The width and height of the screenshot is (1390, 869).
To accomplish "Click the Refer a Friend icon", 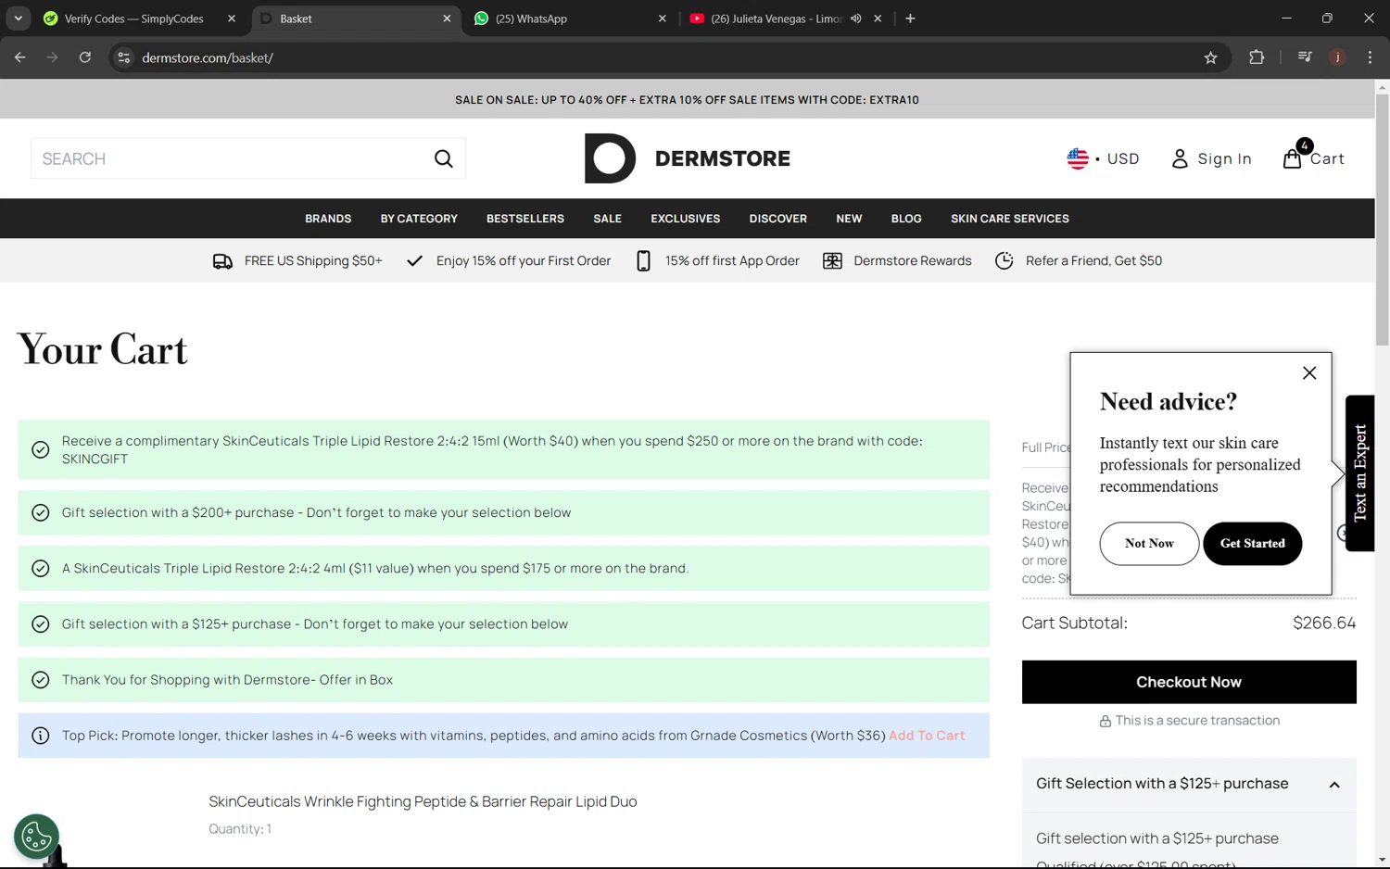I will 1004,261.
